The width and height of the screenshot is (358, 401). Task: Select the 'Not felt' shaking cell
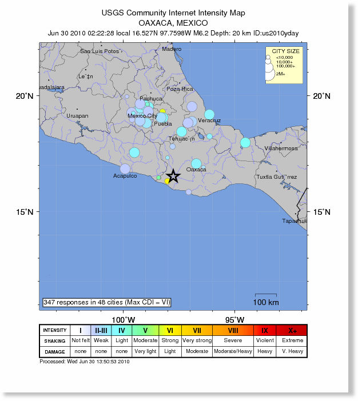81,340
